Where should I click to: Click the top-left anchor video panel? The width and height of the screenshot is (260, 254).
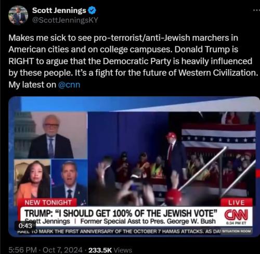coord(51,135)
